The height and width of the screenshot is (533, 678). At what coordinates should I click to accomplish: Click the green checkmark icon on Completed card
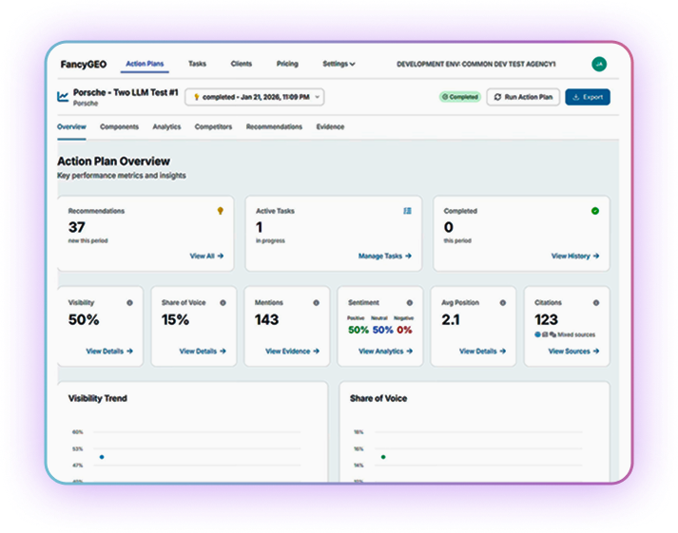click(x=595, y=211)
